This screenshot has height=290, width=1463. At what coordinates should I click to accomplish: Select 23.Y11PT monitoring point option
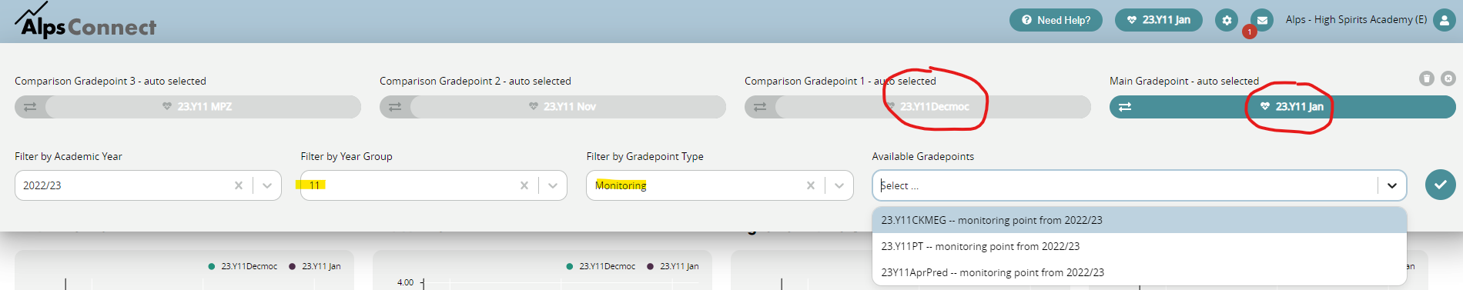pos(1140,246)
